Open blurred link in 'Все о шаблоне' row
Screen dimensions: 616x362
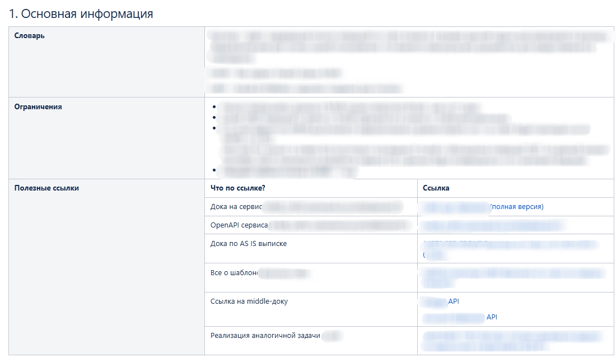coord(512,277)
